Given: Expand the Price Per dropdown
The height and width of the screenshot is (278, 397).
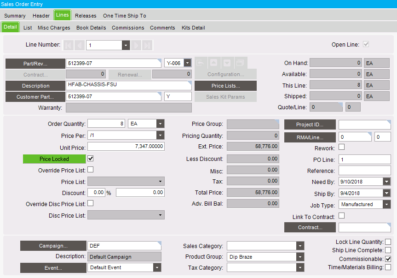Looking at the screenshot, I should click(x=160, y=136).
